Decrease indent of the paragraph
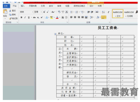This screenshot has width=140, height=102. coord(88,12)
